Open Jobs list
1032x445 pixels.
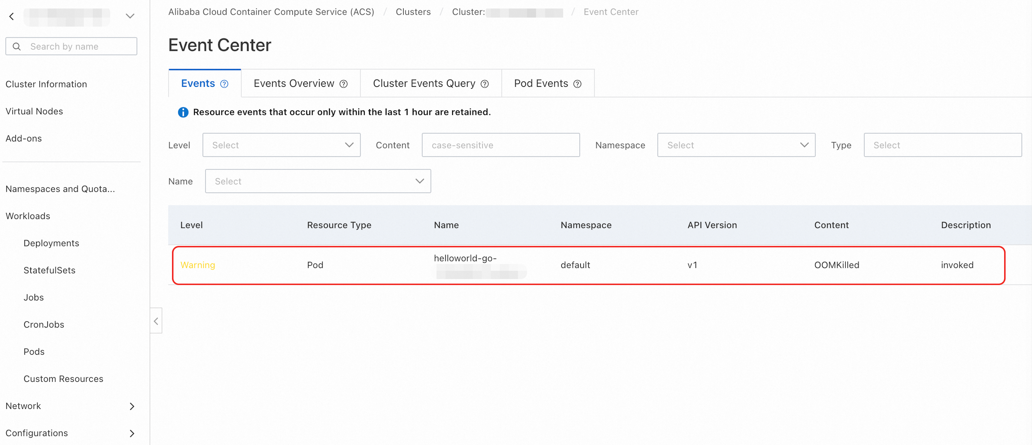(34, 298)
